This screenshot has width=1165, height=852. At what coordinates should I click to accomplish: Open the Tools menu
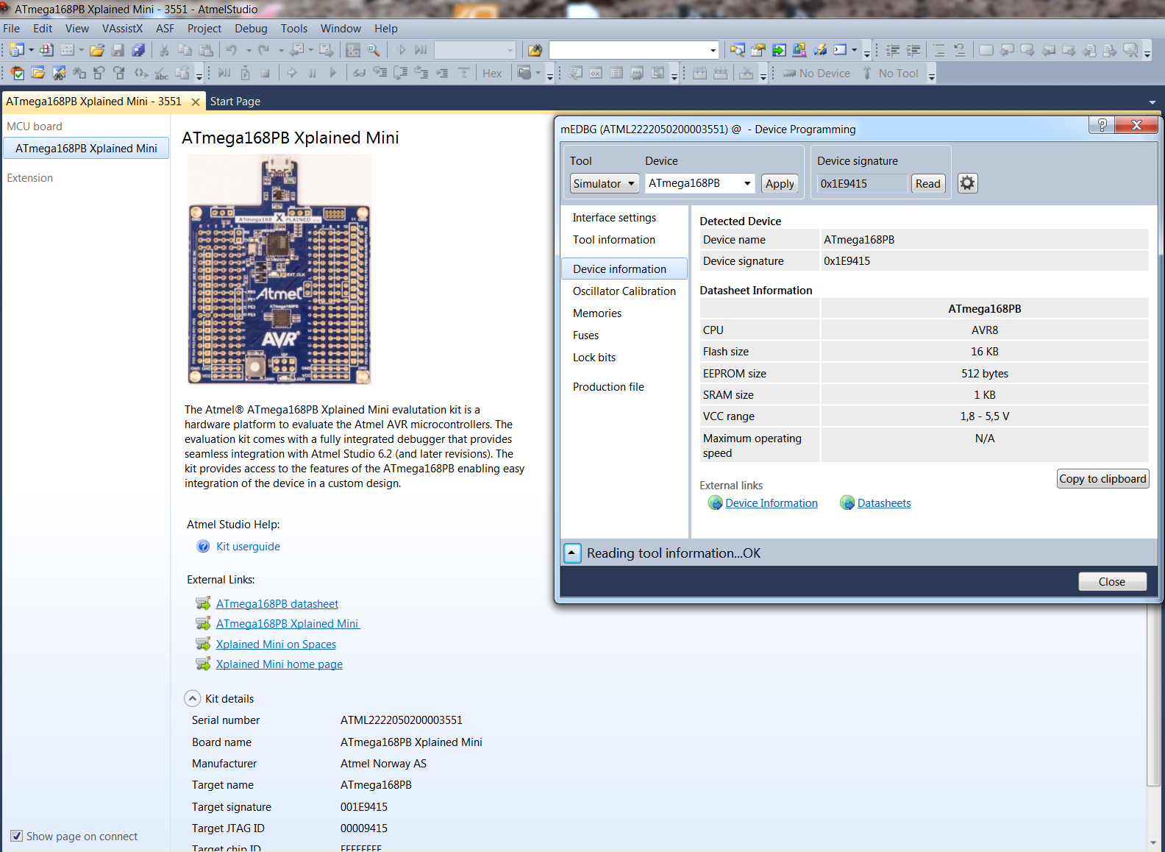tap(294, 29)
